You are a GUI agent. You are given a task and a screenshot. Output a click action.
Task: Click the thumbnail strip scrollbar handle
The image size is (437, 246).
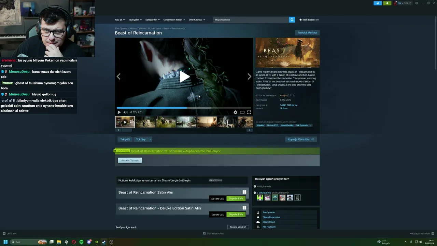(127, 130)
